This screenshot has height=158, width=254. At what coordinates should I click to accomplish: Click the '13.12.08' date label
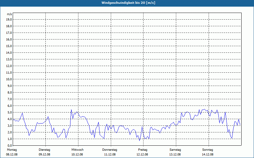click(175, 155)
